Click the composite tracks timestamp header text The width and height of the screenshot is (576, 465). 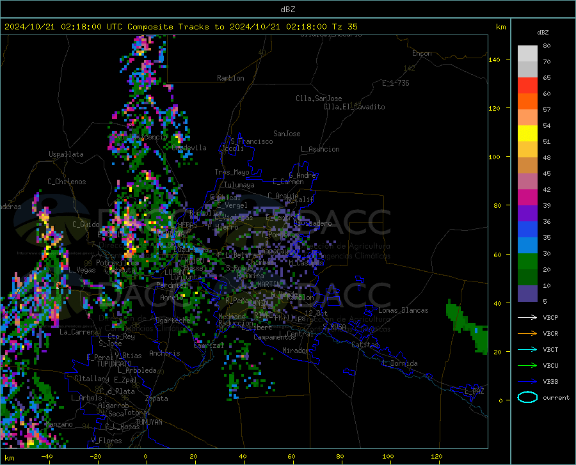[x=180, y=27]
